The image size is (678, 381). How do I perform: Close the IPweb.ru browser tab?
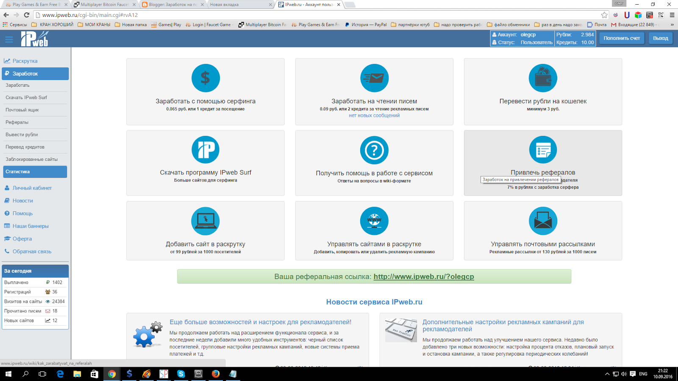pyautogui.click(x=339, y=5)
